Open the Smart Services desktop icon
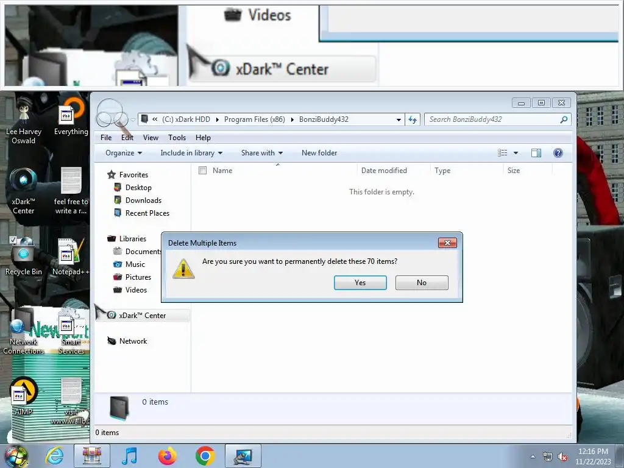 (x=71, y=332)
